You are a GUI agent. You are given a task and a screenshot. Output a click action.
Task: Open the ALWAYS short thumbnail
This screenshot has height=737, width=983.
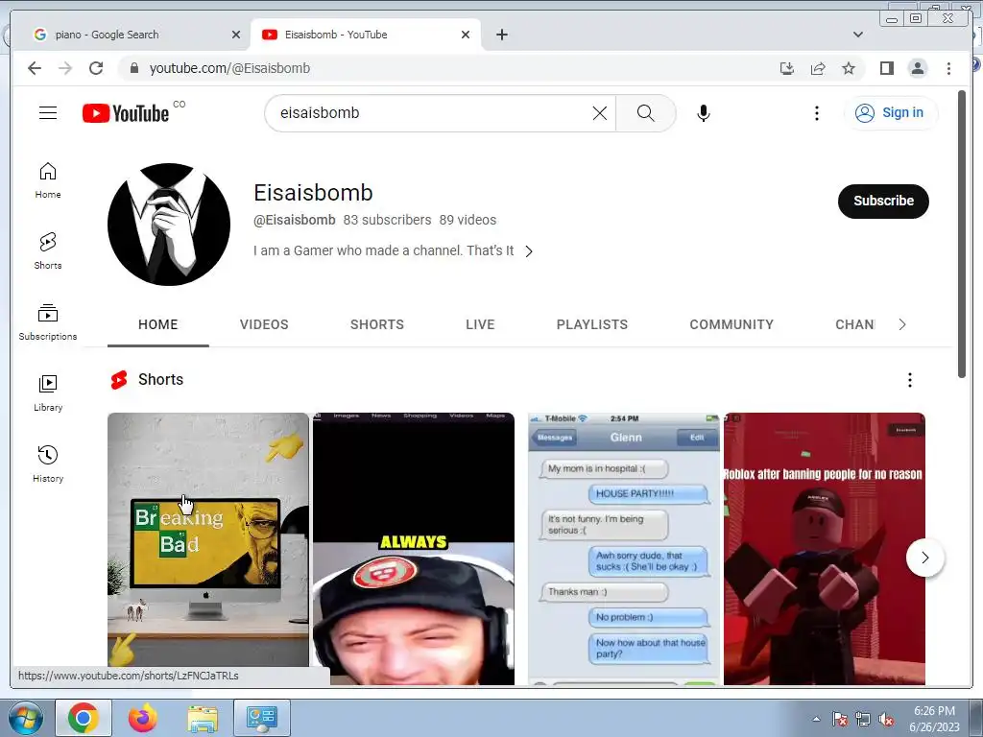(413, 548)
